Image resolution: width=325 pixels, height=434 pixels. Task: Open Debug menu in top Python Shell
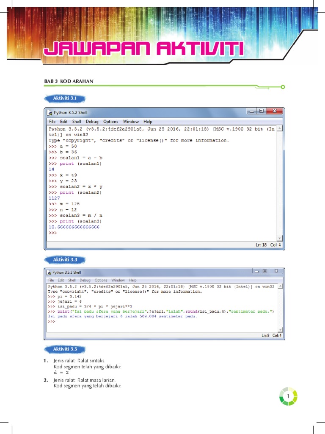(x=92, y=122)
